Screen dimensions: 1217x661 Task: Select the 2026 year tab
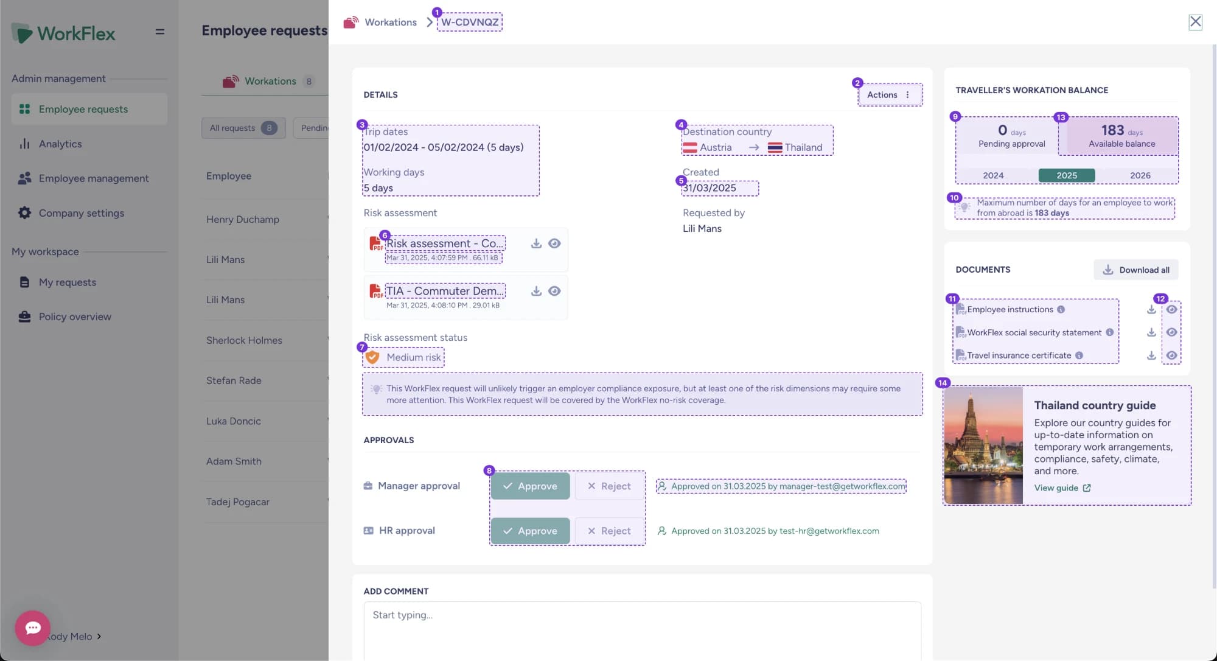pyautogui.click(x=1140, y=175)
